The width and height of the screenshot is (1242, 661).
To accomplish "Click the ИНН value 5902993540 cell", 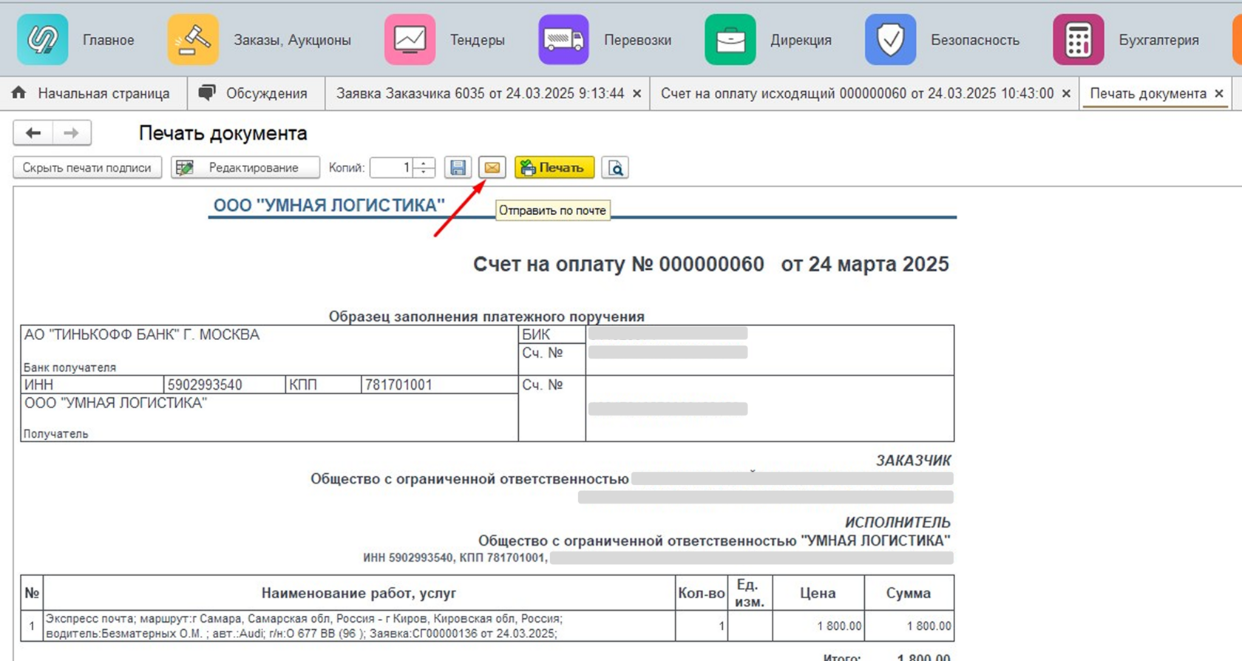I will tap(224, 384).
